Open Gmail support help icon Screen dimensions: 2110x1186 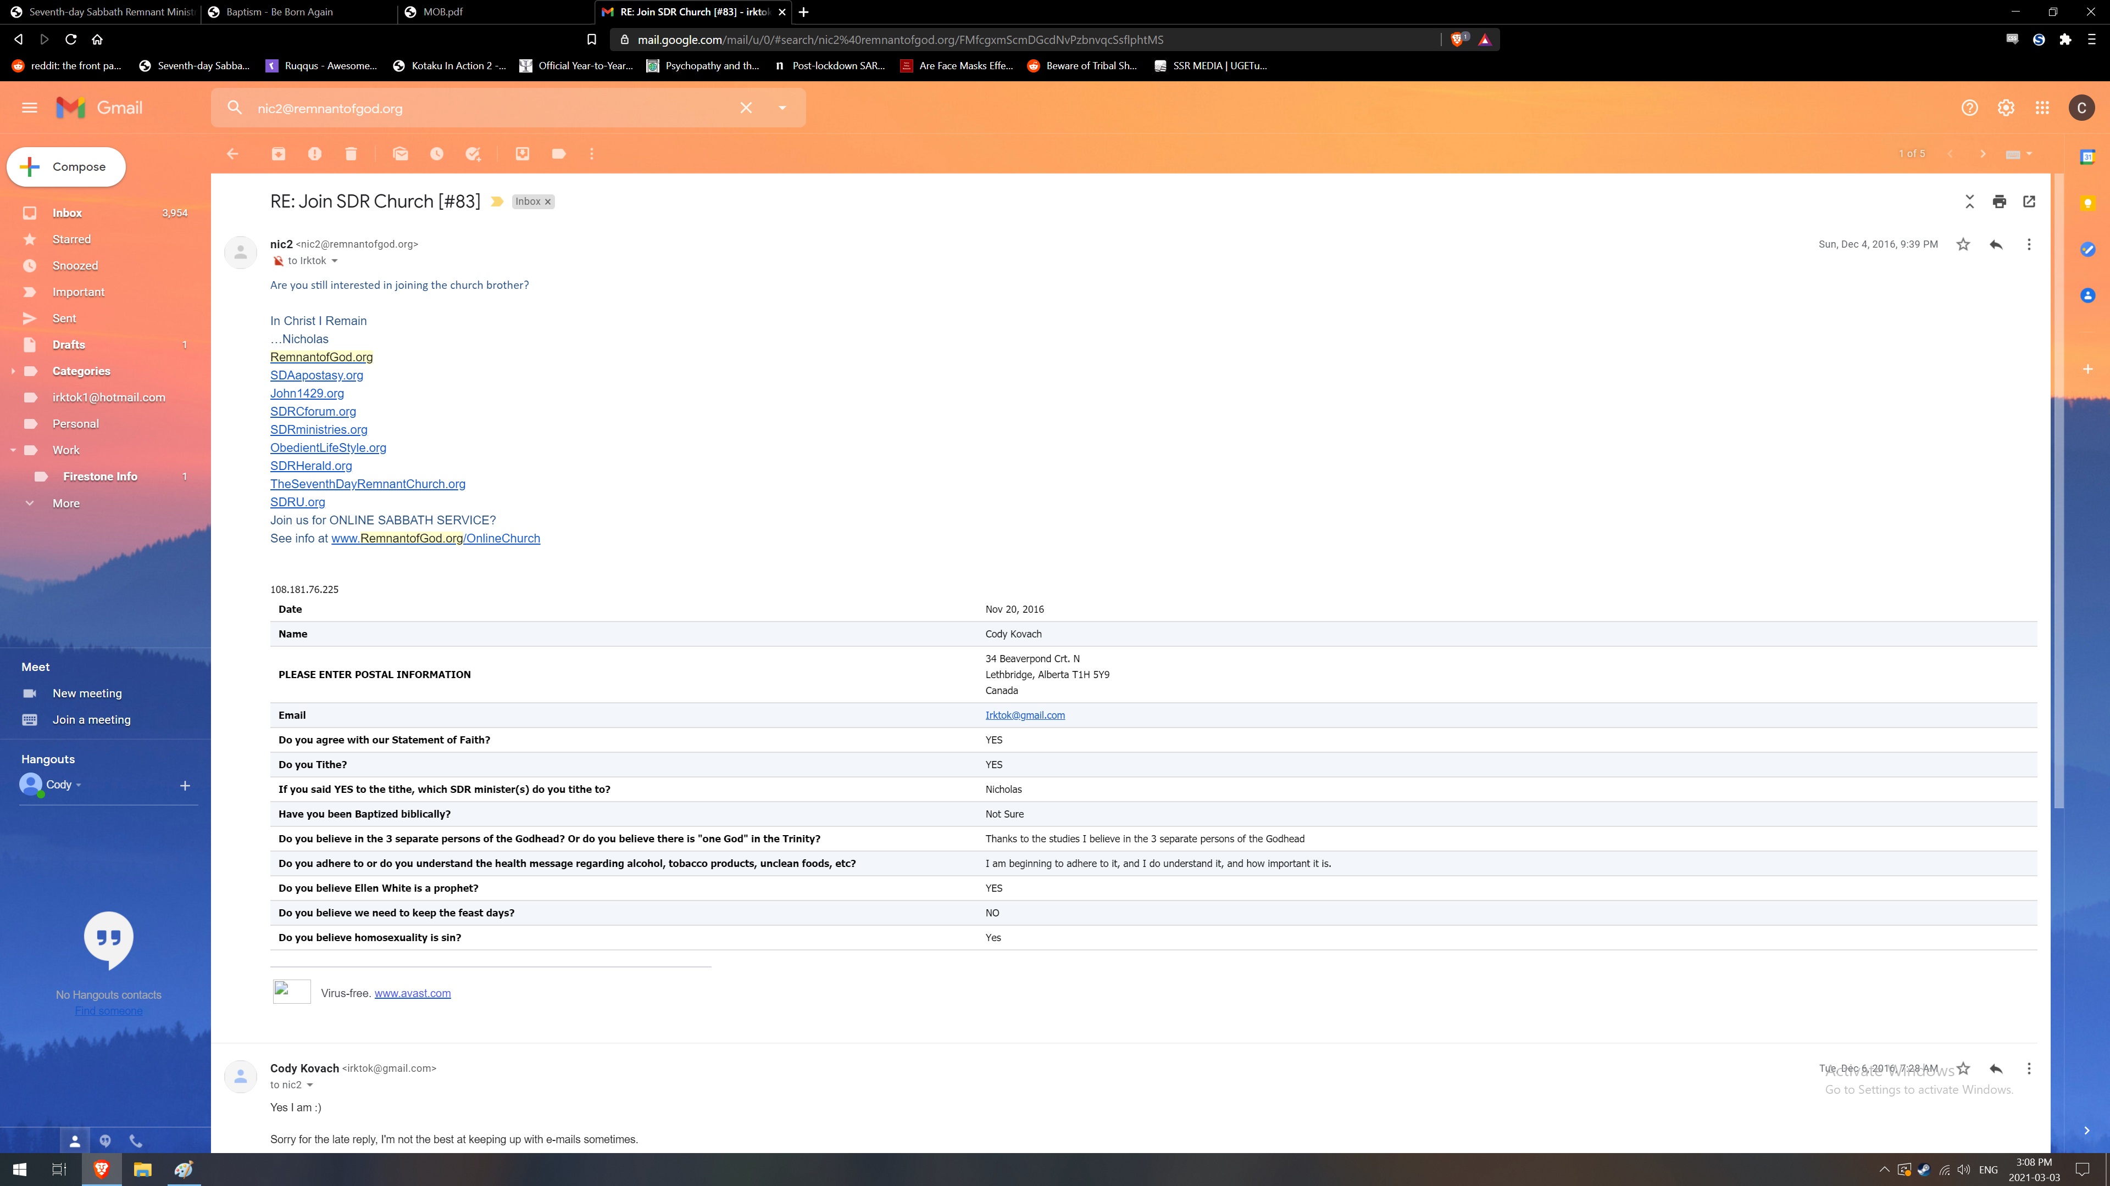point(1970,108)
